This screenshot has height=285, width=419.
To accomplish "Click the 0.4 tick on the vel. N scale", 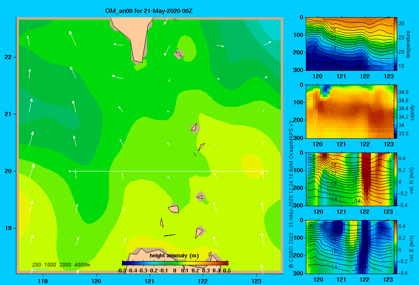I will coord(402,158).
